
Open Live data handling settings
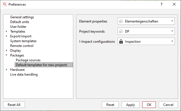click(24, 74)
